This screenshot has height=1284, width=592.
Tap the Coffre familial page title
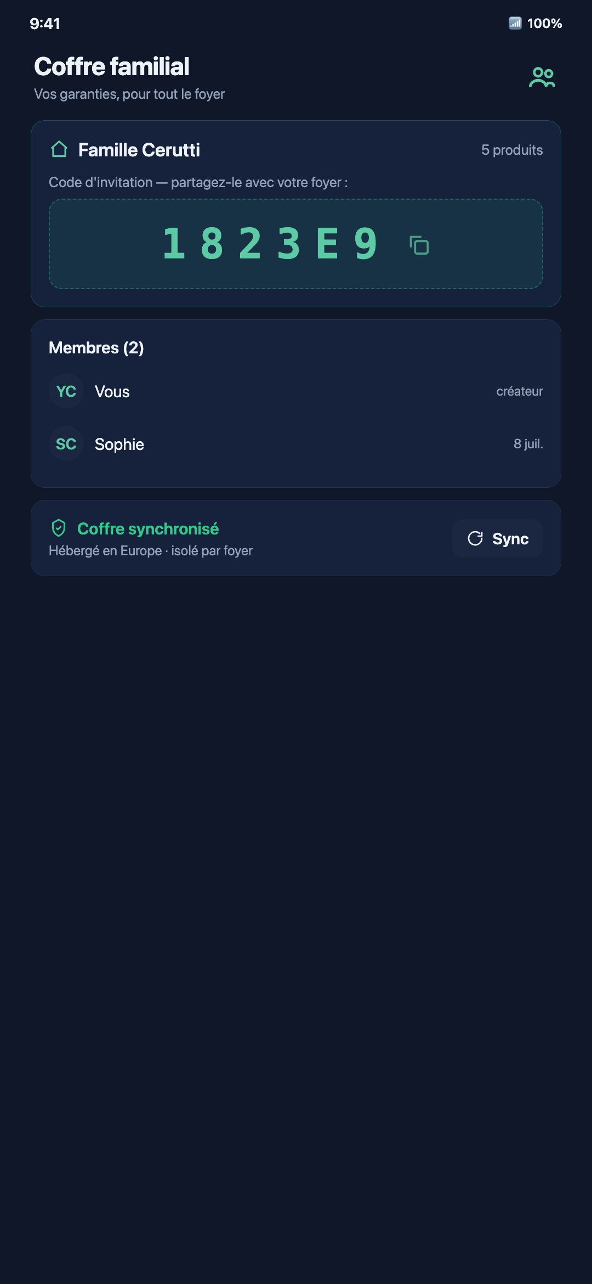(112, 66)
